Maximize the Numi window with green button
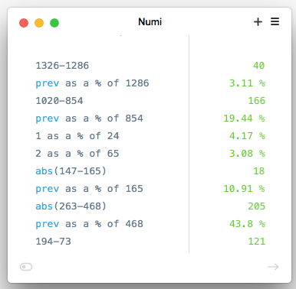Viewport: 296px width, 289px height. point(54,23)
